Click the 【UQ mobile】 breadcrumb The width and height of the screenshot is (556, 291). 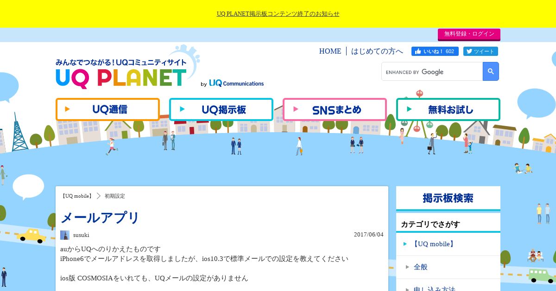[77, 196]
